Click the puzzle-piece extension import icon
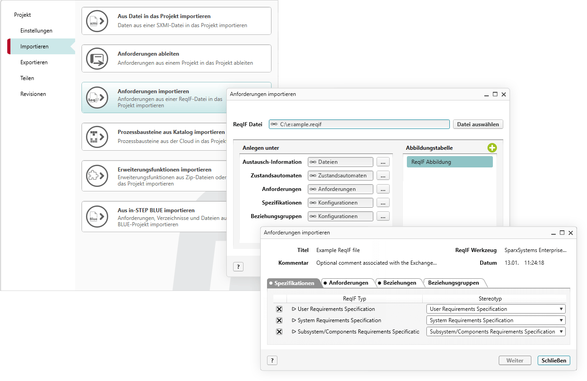The height and width of the screenshot is (381, 587). (x=97, y=176)
